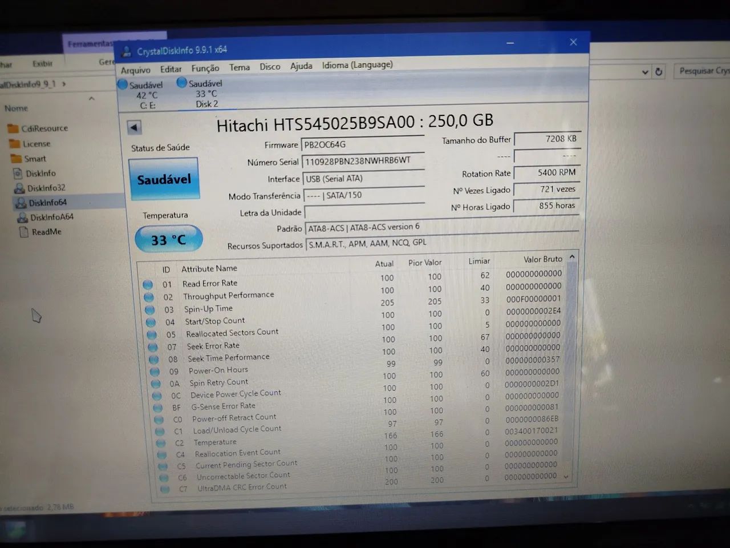Click status icon for Start/Stop Count
Image resolution: width=730 pixels, height=548 pixels.
tap(151, 322)
